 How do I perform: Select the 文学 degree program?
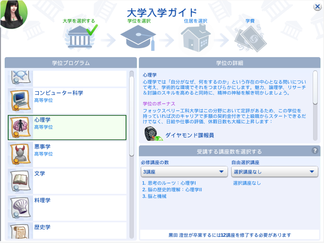click(67, 181)
